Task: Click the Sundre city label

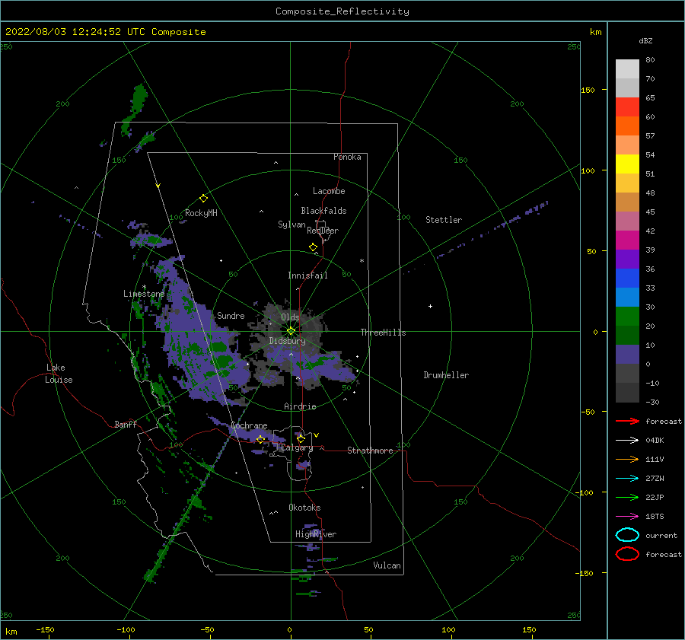Action: tap(231, 315)
